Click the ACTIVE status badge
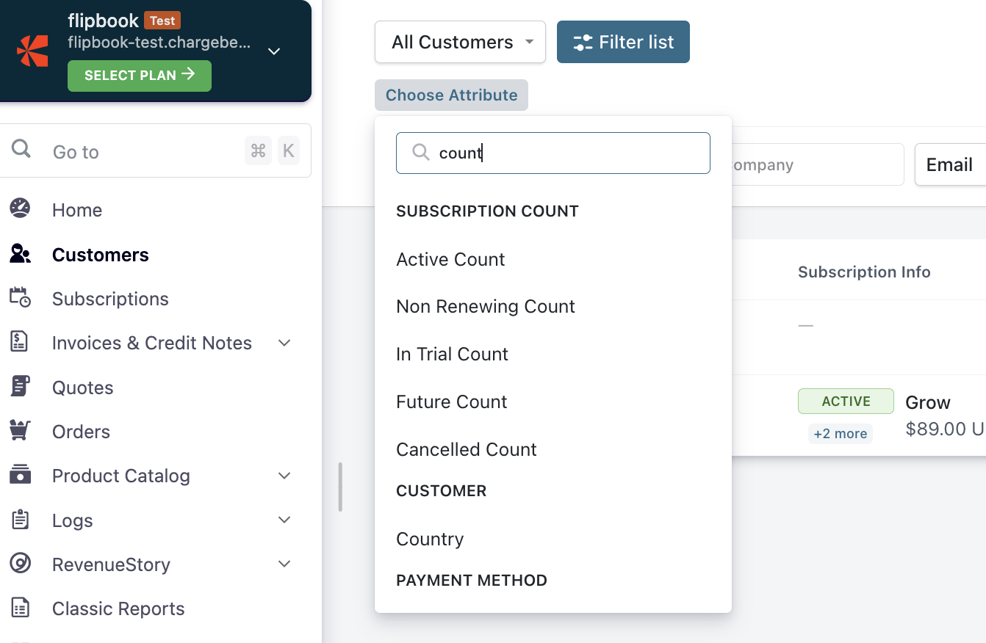The height and width of the screenshot is (643, 986). 846,402
